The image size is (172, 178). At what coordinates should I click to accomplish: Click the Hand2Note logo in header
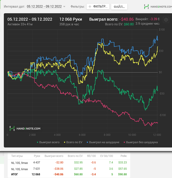(x=158, y=7)
